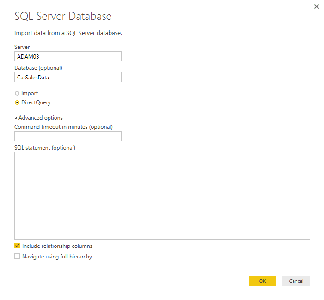Screen dimensions: 324x300
Task: Click the 'SQL Server Database' title
Action: click(x=63, y=16)
